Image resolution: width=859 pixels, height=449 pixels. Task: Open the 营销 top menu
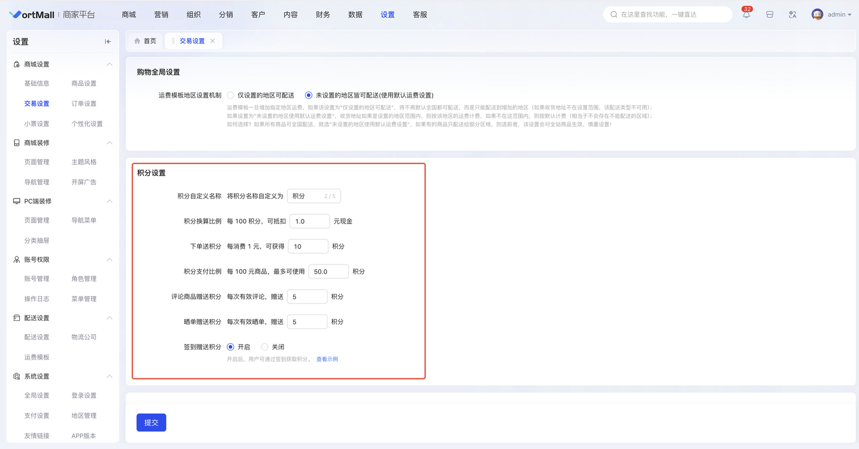161,14
